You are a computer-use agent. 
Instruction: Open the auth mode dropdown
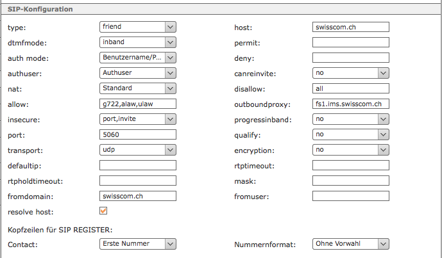[x=138, y=58]
